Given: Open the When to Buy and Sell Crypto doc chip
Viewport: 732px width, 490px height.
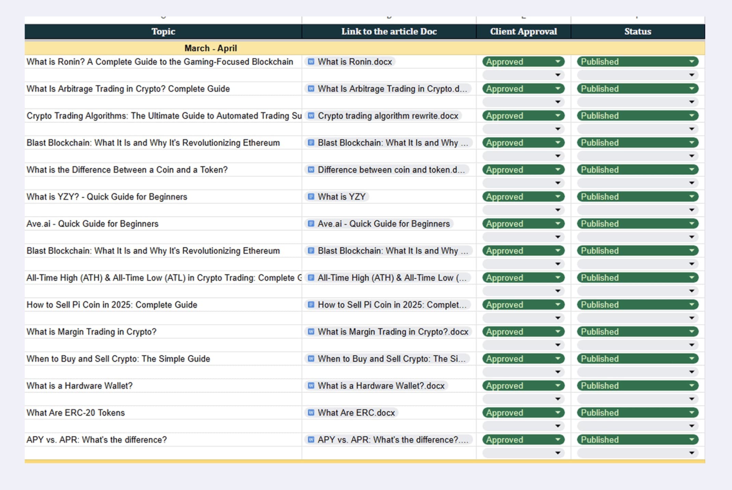Looking at the screenshot, I should click(x=387, y=359).
